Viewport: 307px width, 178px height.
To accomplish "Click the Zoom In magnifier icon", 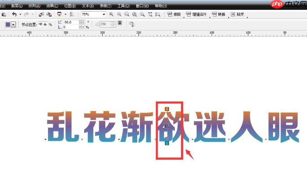I will pos(111,14).
